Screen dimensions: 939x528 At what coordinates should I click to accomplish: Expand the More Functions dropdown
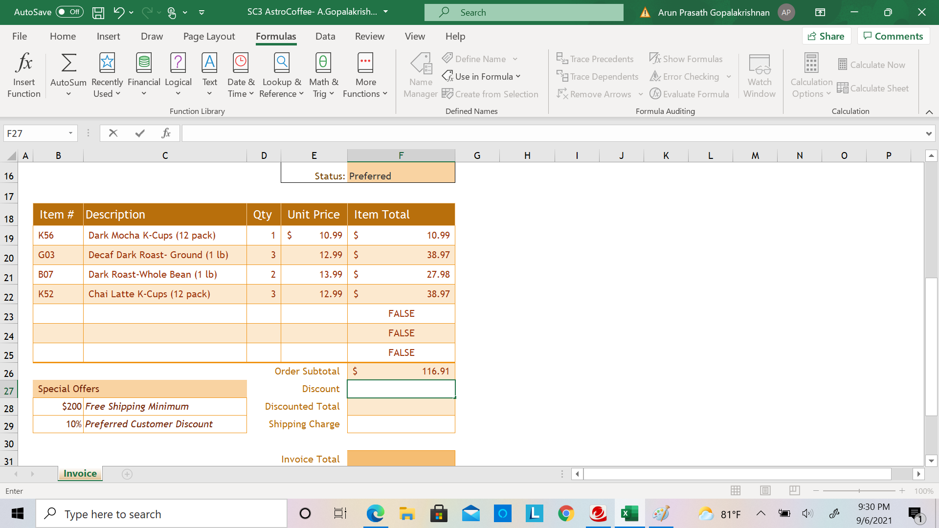[x=365, y=74]
